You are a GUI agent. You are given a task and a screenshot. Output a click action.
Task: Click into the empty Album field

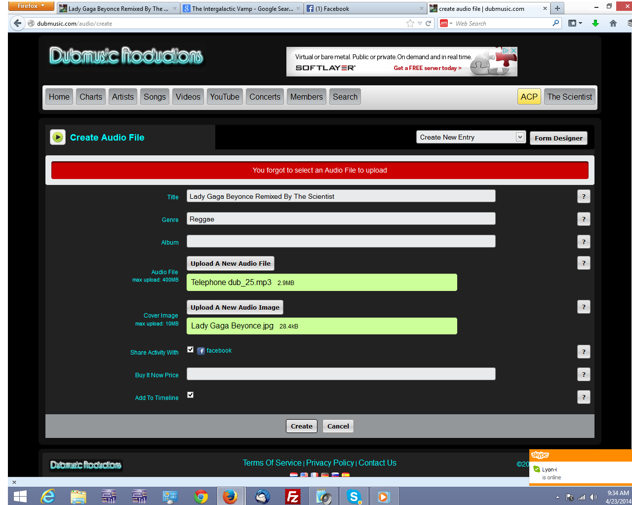pyautogui.click(x=341, y=242)
